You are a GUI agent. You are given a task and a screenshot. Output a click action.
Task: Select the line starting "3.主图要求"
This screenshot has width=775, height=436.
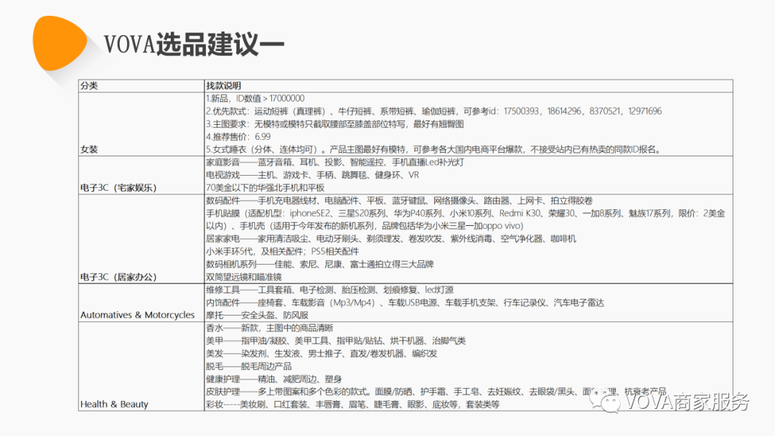[x=334, y=124]
